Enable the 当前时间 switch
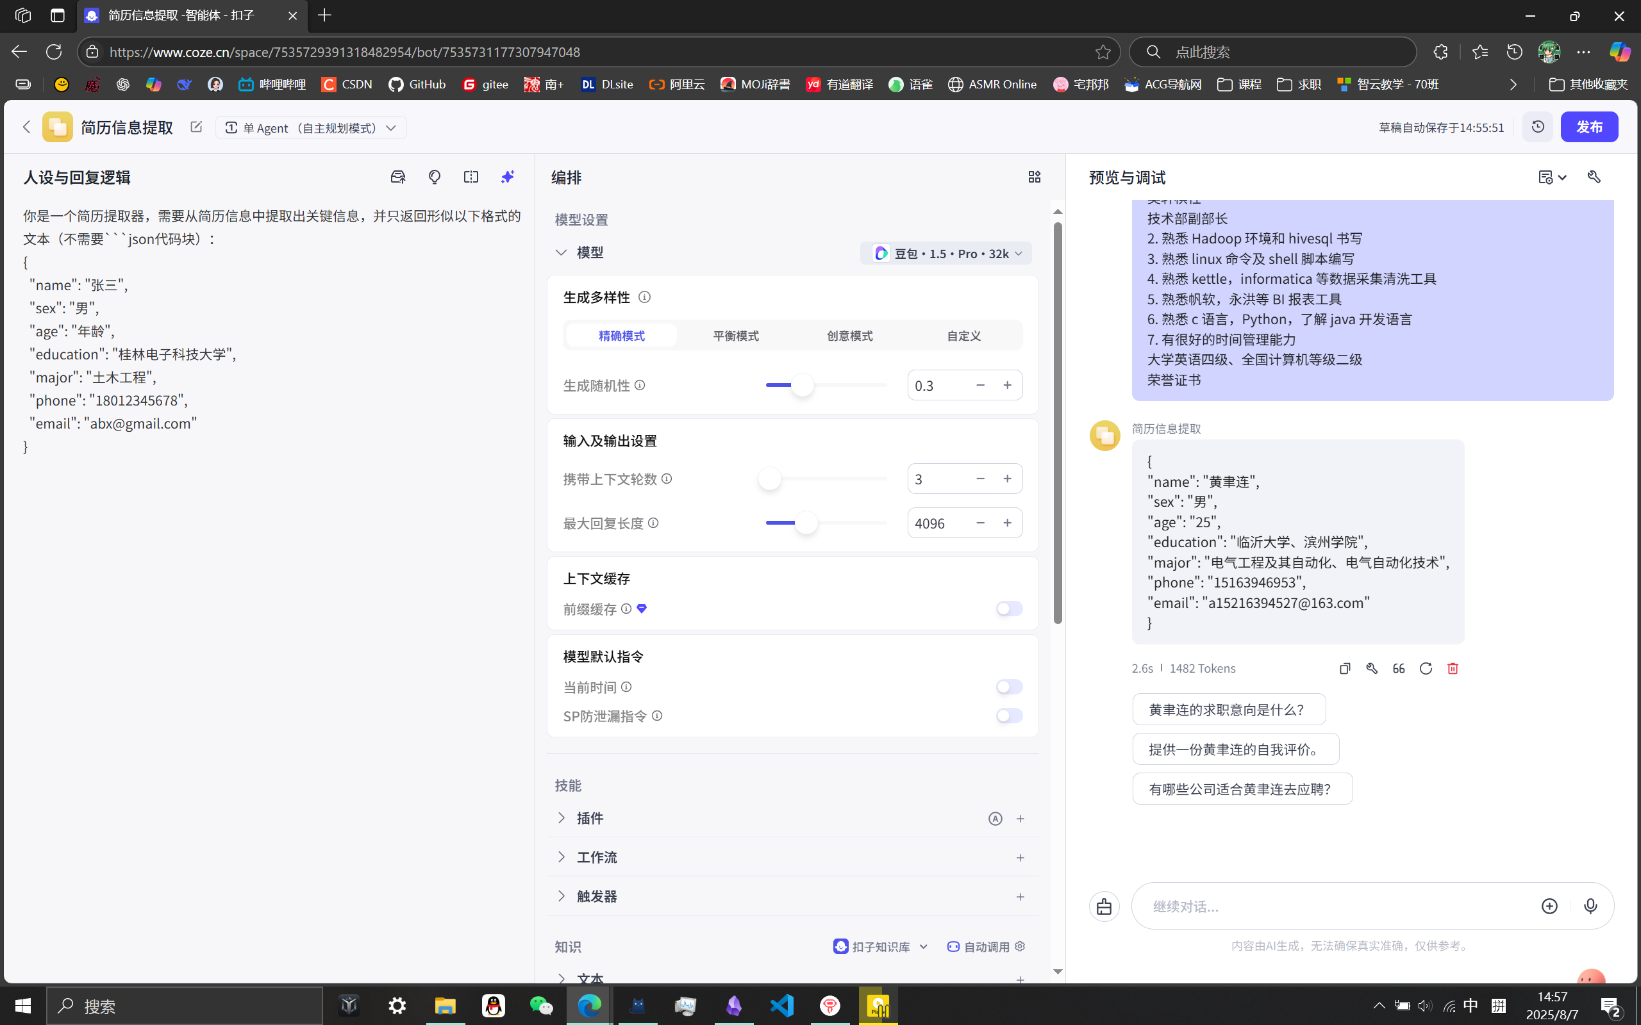1641x1025 pixels. point(1009,687)
